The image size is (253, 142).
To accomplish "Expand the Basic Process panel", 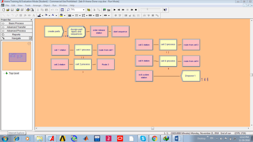I will click(x=17, y=23).
